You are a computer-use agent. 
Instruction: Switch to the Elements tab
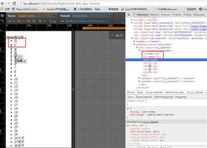[x=143, y=14]
